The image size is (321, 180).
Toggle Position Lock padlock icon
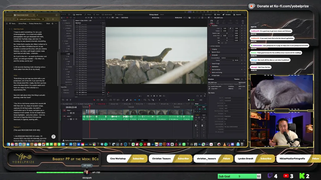[x=131, y=100]
